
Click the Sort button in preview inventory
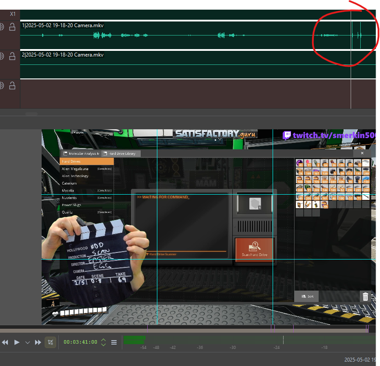tap(306, 296)
